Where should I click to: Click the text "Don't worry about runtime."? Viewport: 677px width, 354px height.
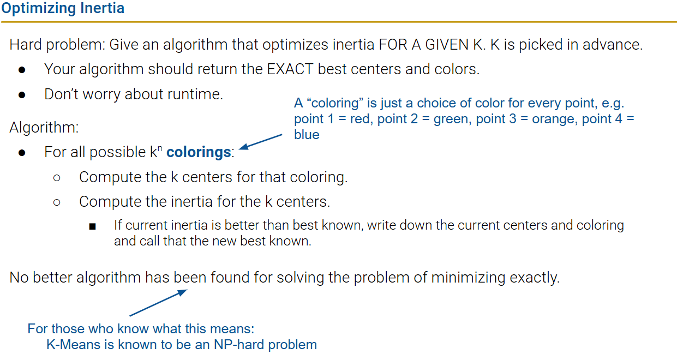(x=134, y=94)
